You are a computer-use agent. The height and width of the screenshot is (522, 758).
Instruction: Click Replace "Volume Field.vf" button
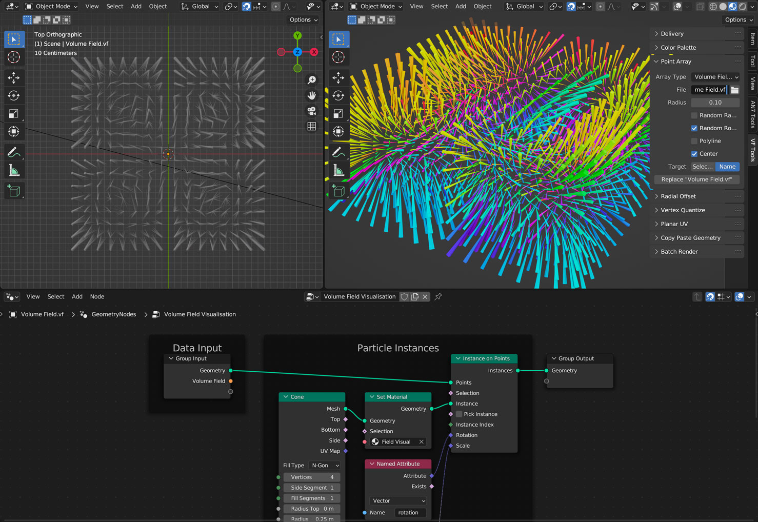(696, 179)
